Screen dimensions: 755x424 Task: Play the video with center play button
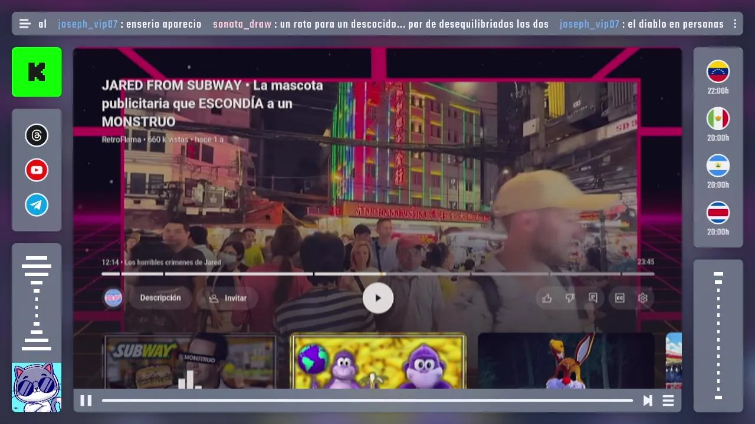coord(377,298)
